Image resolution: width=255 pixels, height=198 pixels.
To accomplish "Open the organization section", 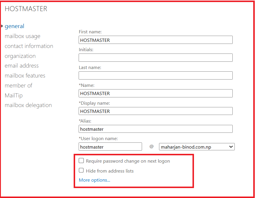I will (x=20, y=56).
